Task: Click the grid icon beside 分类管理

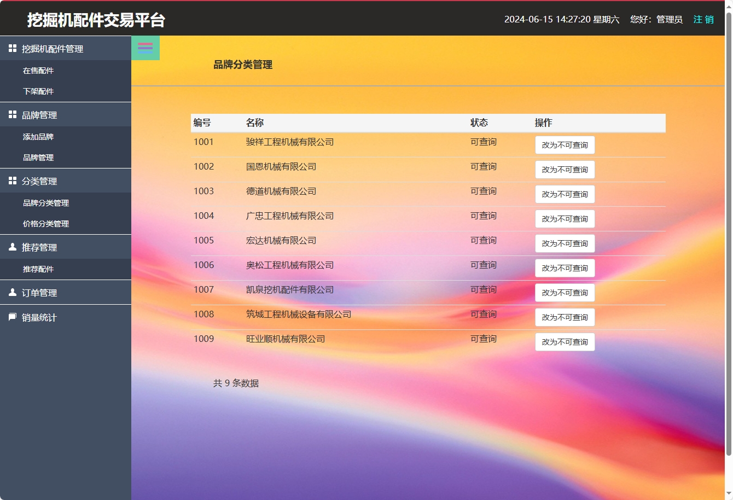Action: [x=12, y=181]
